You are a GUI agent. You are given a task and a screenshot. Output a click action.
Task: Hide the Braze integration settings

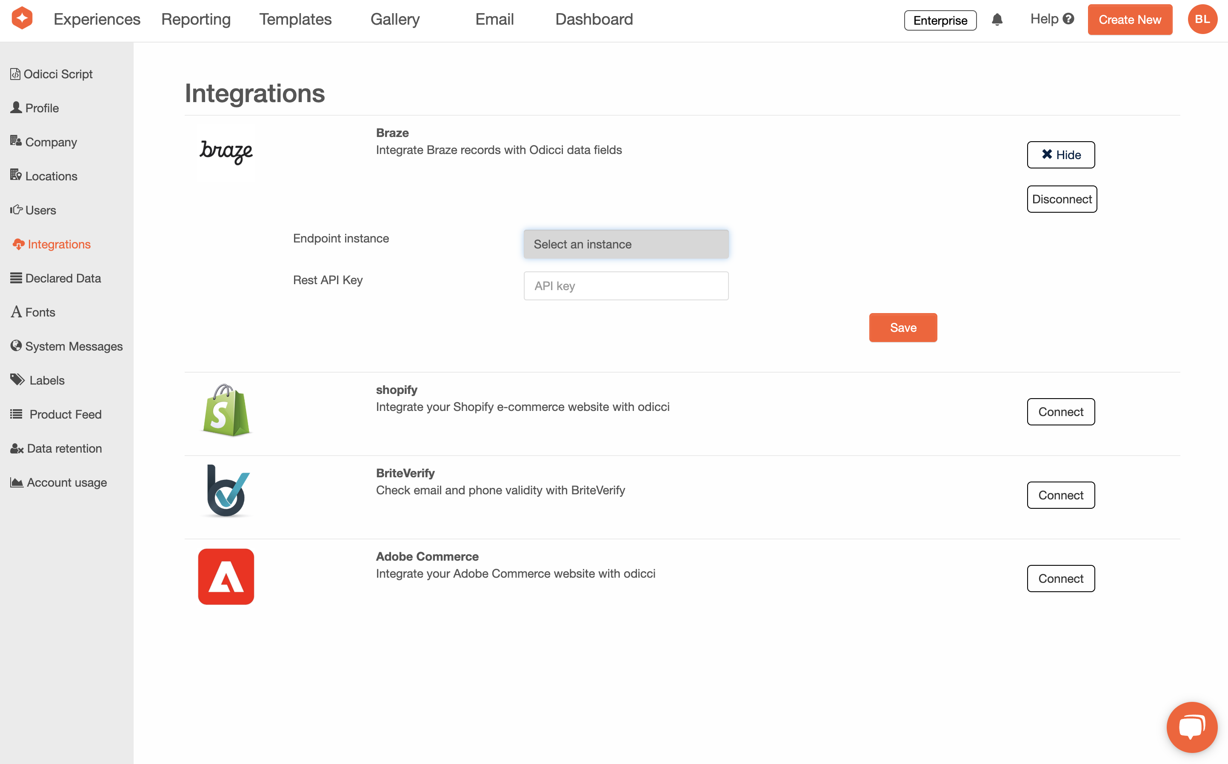coord(1060,154)
